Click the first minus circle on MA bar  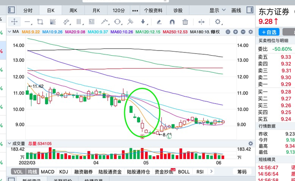pyautogui.click(x=228, y=32)
